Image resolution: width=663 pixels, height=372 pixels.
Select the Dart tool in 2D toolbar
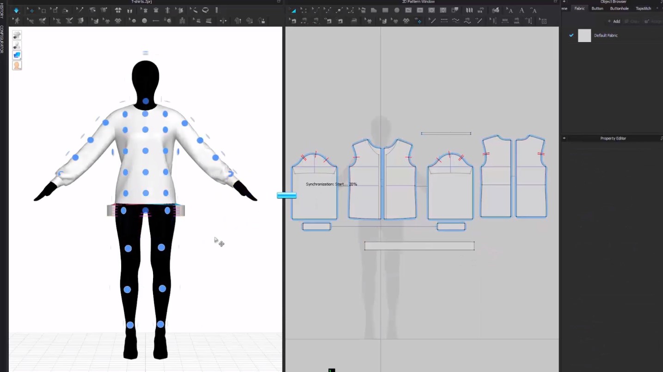tap(443, 10)
